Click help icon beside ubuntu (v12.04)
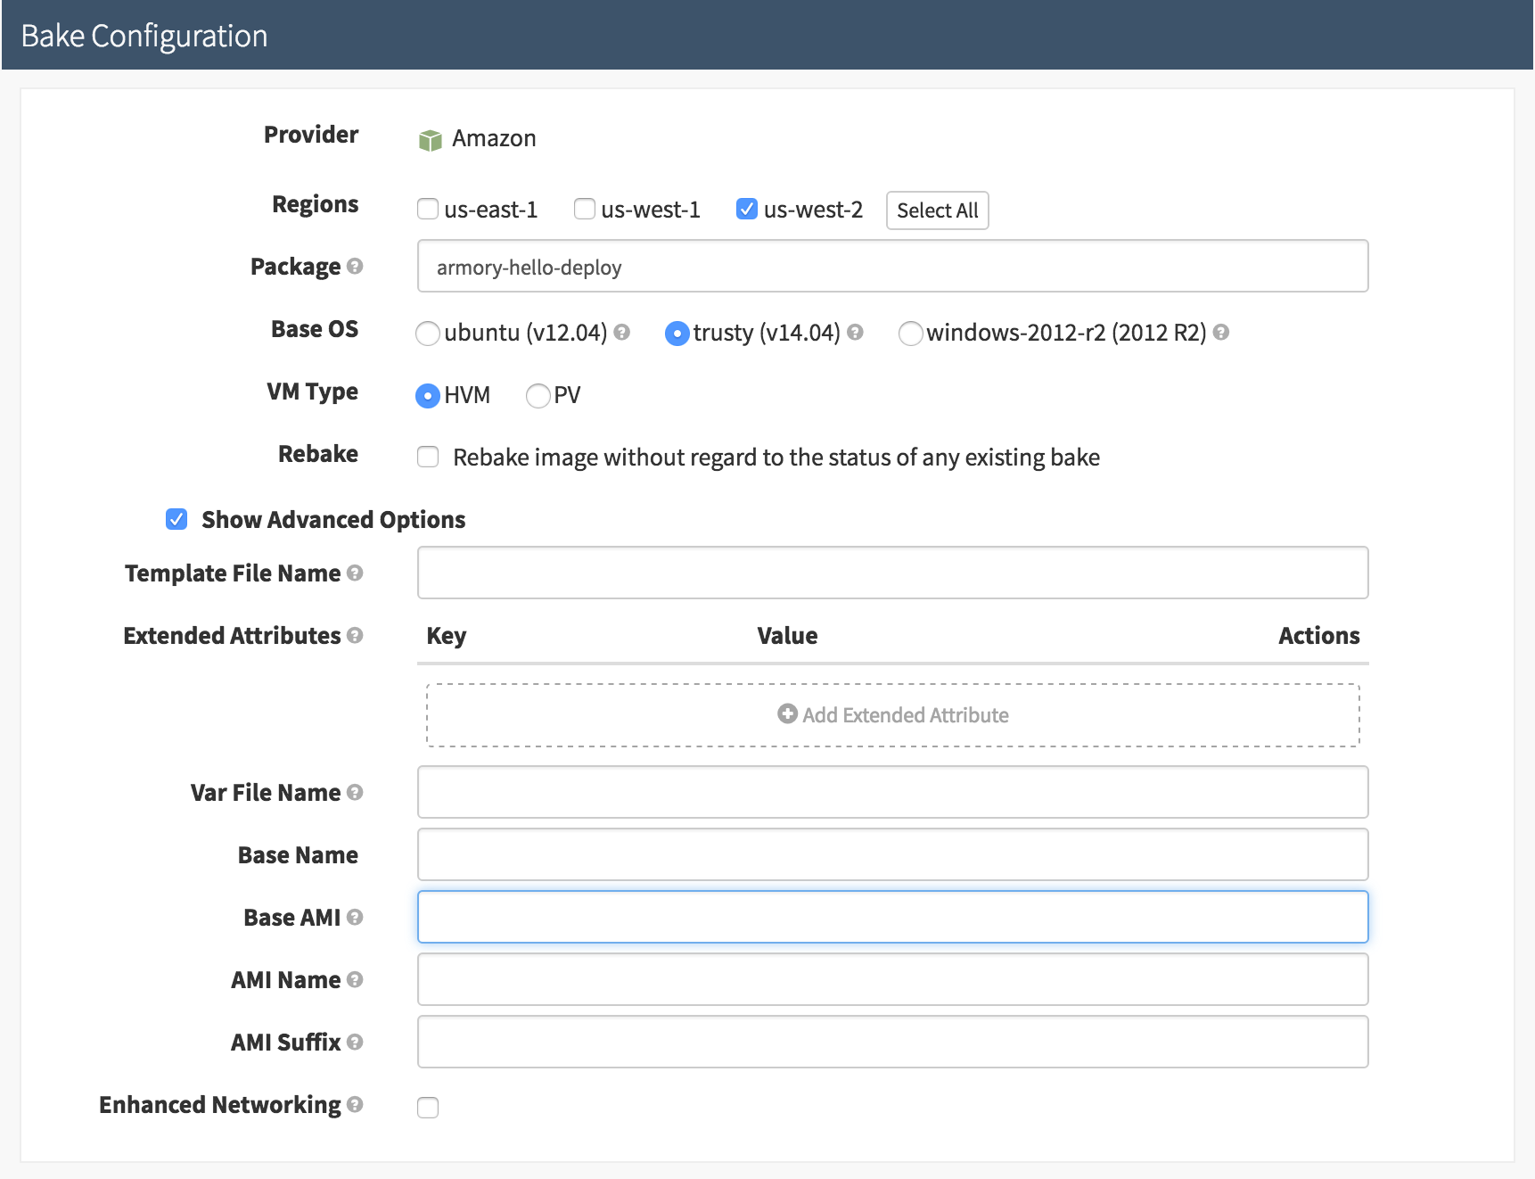The height and width of the screenshot is (1179, 1535). pos(622,333)
